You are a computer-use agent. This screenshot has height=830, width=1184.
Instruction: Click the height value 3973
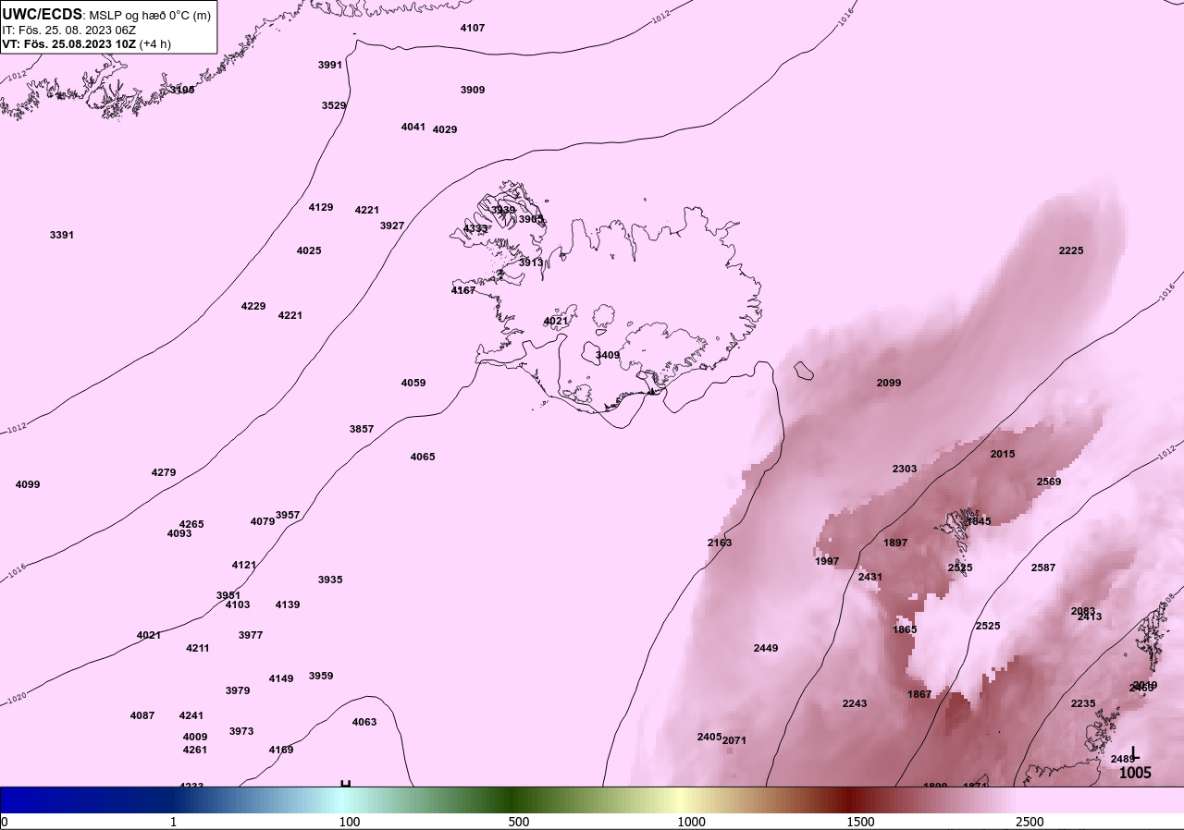(241, 731)
